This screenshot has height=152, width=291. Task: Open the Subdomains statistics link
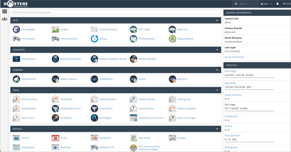point(231,116)
